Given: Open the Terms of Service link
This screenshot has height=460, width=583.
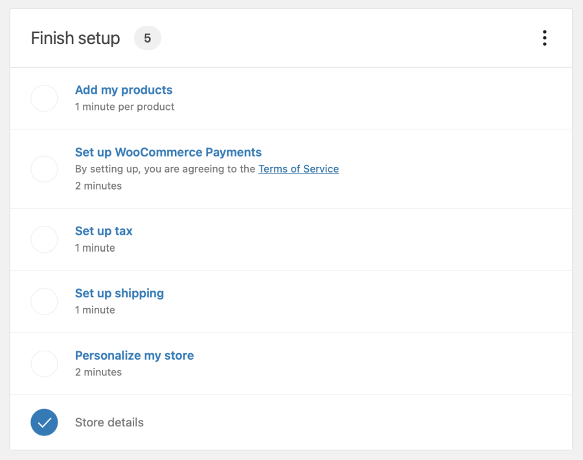Looking at the screenshot, I should point(299,169).
